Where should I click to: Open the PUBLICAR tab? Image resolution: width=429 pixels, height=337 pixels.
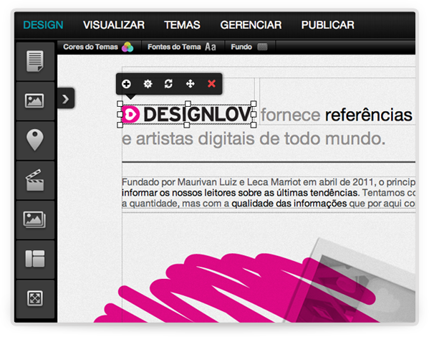coord(328,25)
